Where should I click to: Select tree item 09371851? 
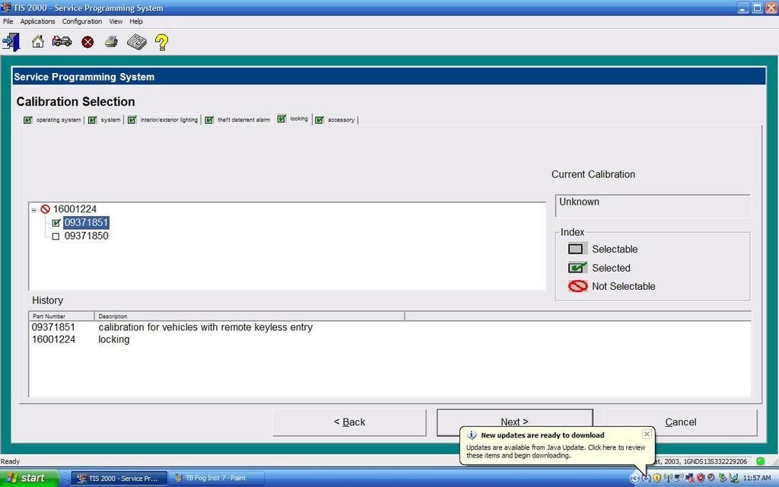pos(87,223)
